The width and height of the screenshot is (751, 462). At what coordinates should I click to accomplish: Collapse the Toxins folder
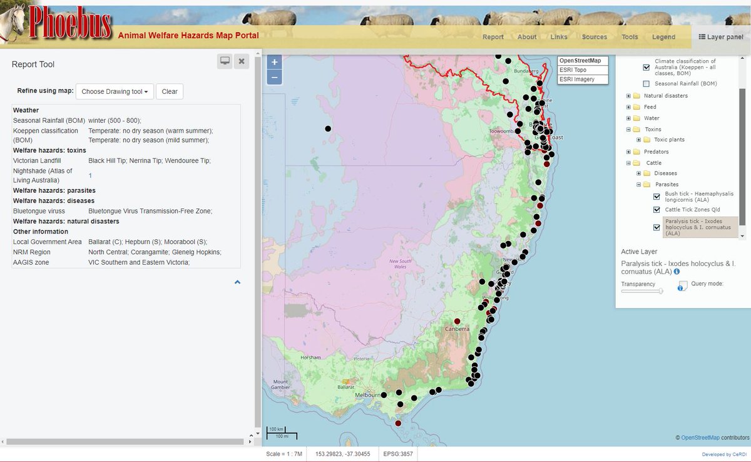coord(628,130)
